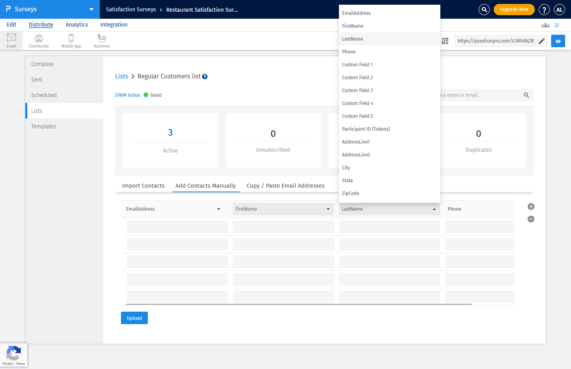Click the Upgrade Now button
Viewport: 571px width, 369px height.
pos(514,9)
